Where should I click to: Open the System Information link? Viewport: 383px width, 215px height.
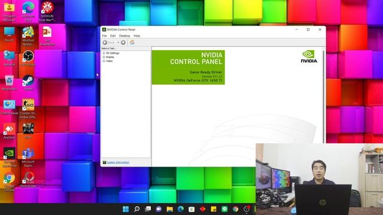click(118, 162)
